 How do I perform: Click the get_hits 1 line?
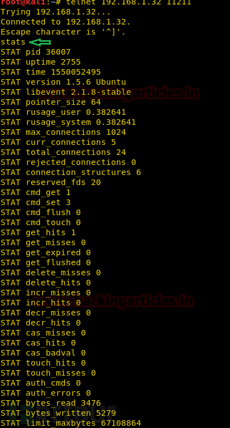[x=39, y=232]
